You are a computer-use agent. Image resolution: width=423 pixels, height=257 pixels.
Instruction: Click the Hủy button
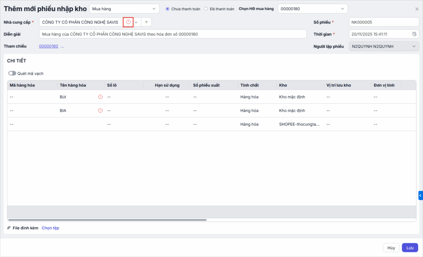[x=391, y=248]
